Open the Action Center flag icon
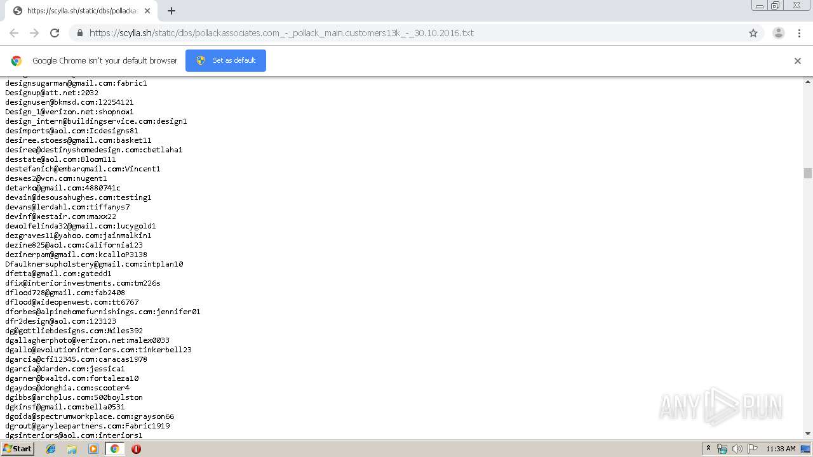The image size is (813, 457). tap(753, 449)
